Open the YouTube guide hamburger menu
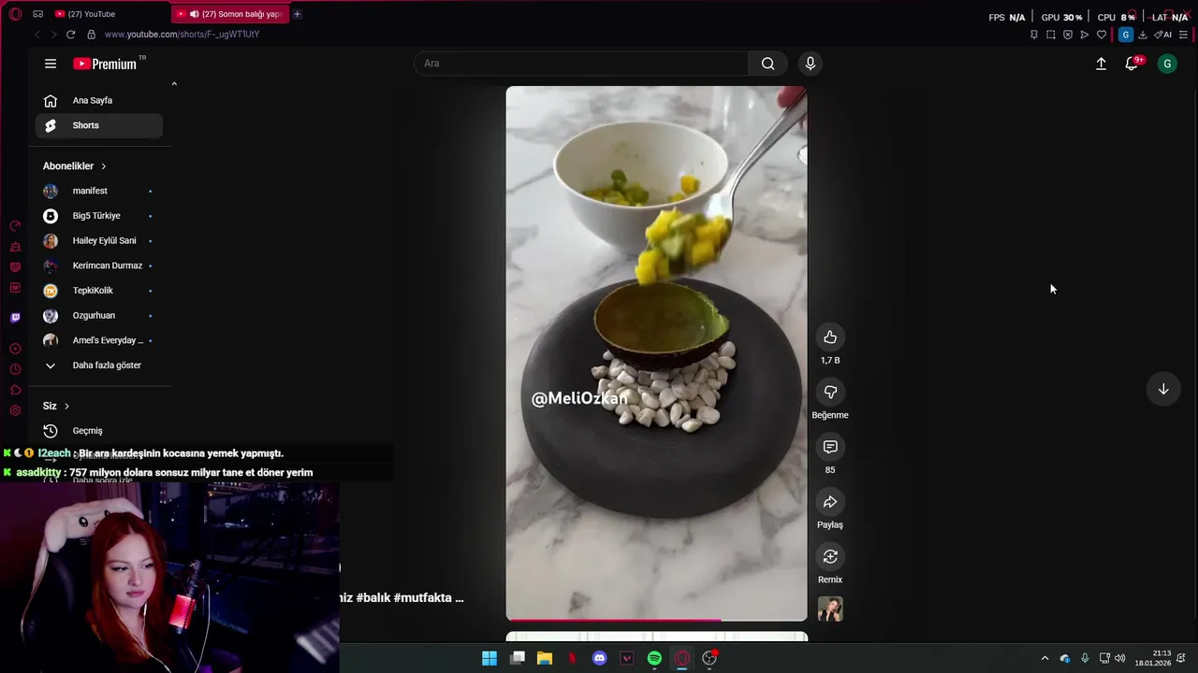Image resolution: width=1198 pixels, height=673 pixels. click(51, 64)
